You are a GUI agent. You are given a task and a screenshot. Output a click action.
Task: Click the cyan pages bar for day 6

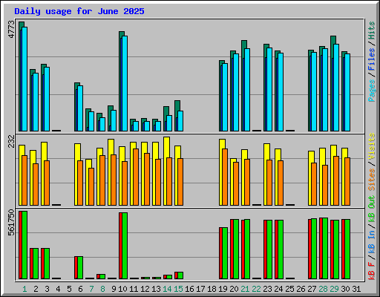(x=80, y=108)
